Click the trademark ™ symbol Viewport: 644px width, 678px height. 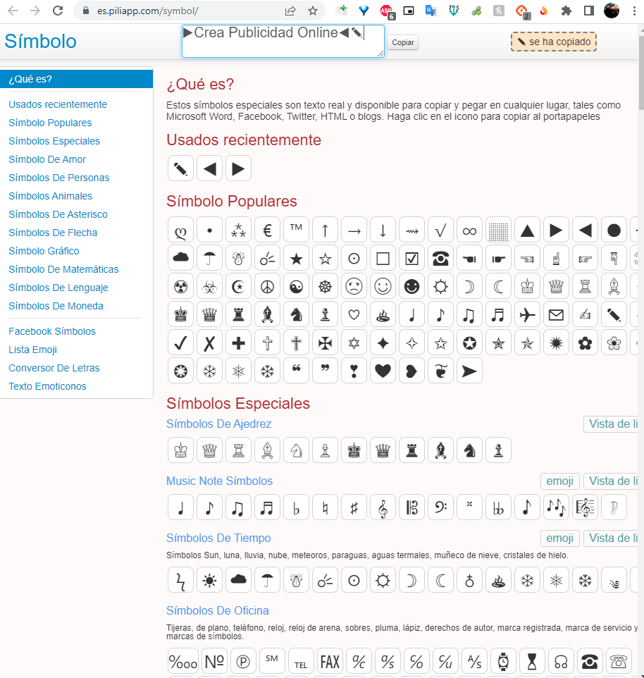point(296,230)
